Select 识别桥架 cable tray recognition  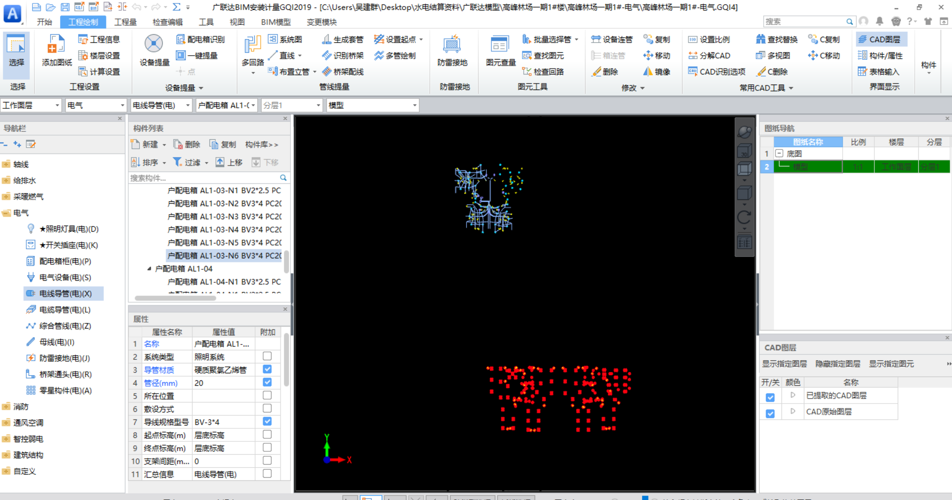343,56
